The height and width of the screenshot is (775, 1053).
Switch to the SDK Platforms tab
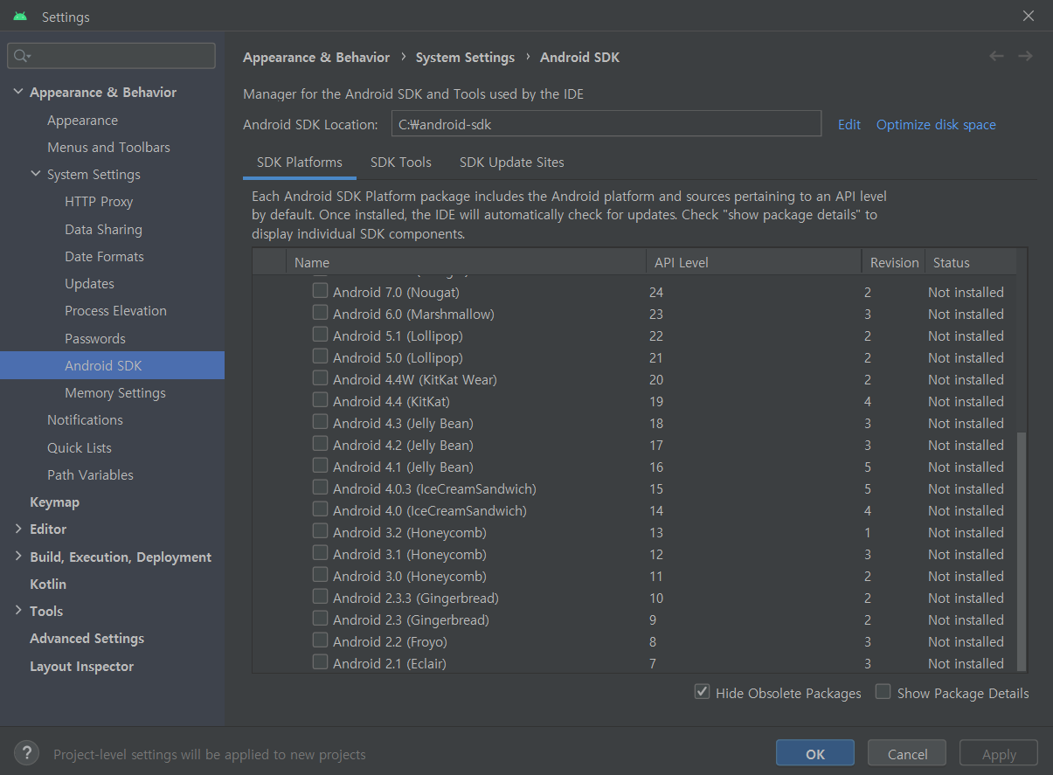[300, 163]
